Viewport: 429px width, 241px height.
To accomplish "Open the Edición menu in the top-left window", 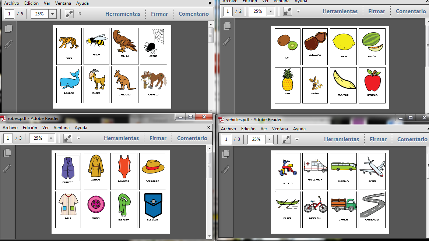I will [31, 3].
